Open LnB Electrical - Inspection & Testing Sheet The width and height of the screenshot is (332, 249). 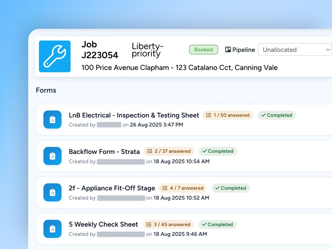click(x=134, y=115)
